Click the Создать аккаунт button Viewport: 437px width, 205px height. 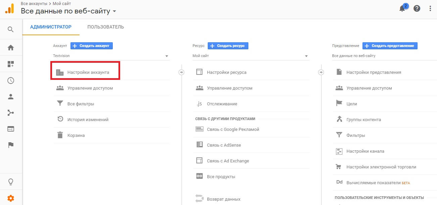click(92, 46)
